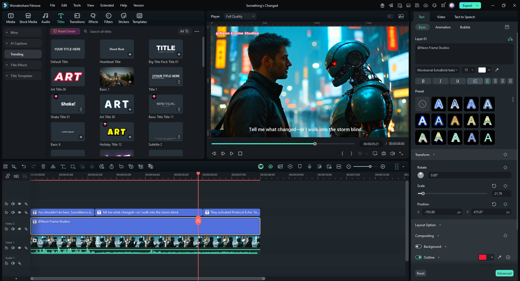The width and height of the screenshot is (520, 281).
Task: Open the Montserrat ExtraBold Italic font dropdown
Action: tap(437, 70)
